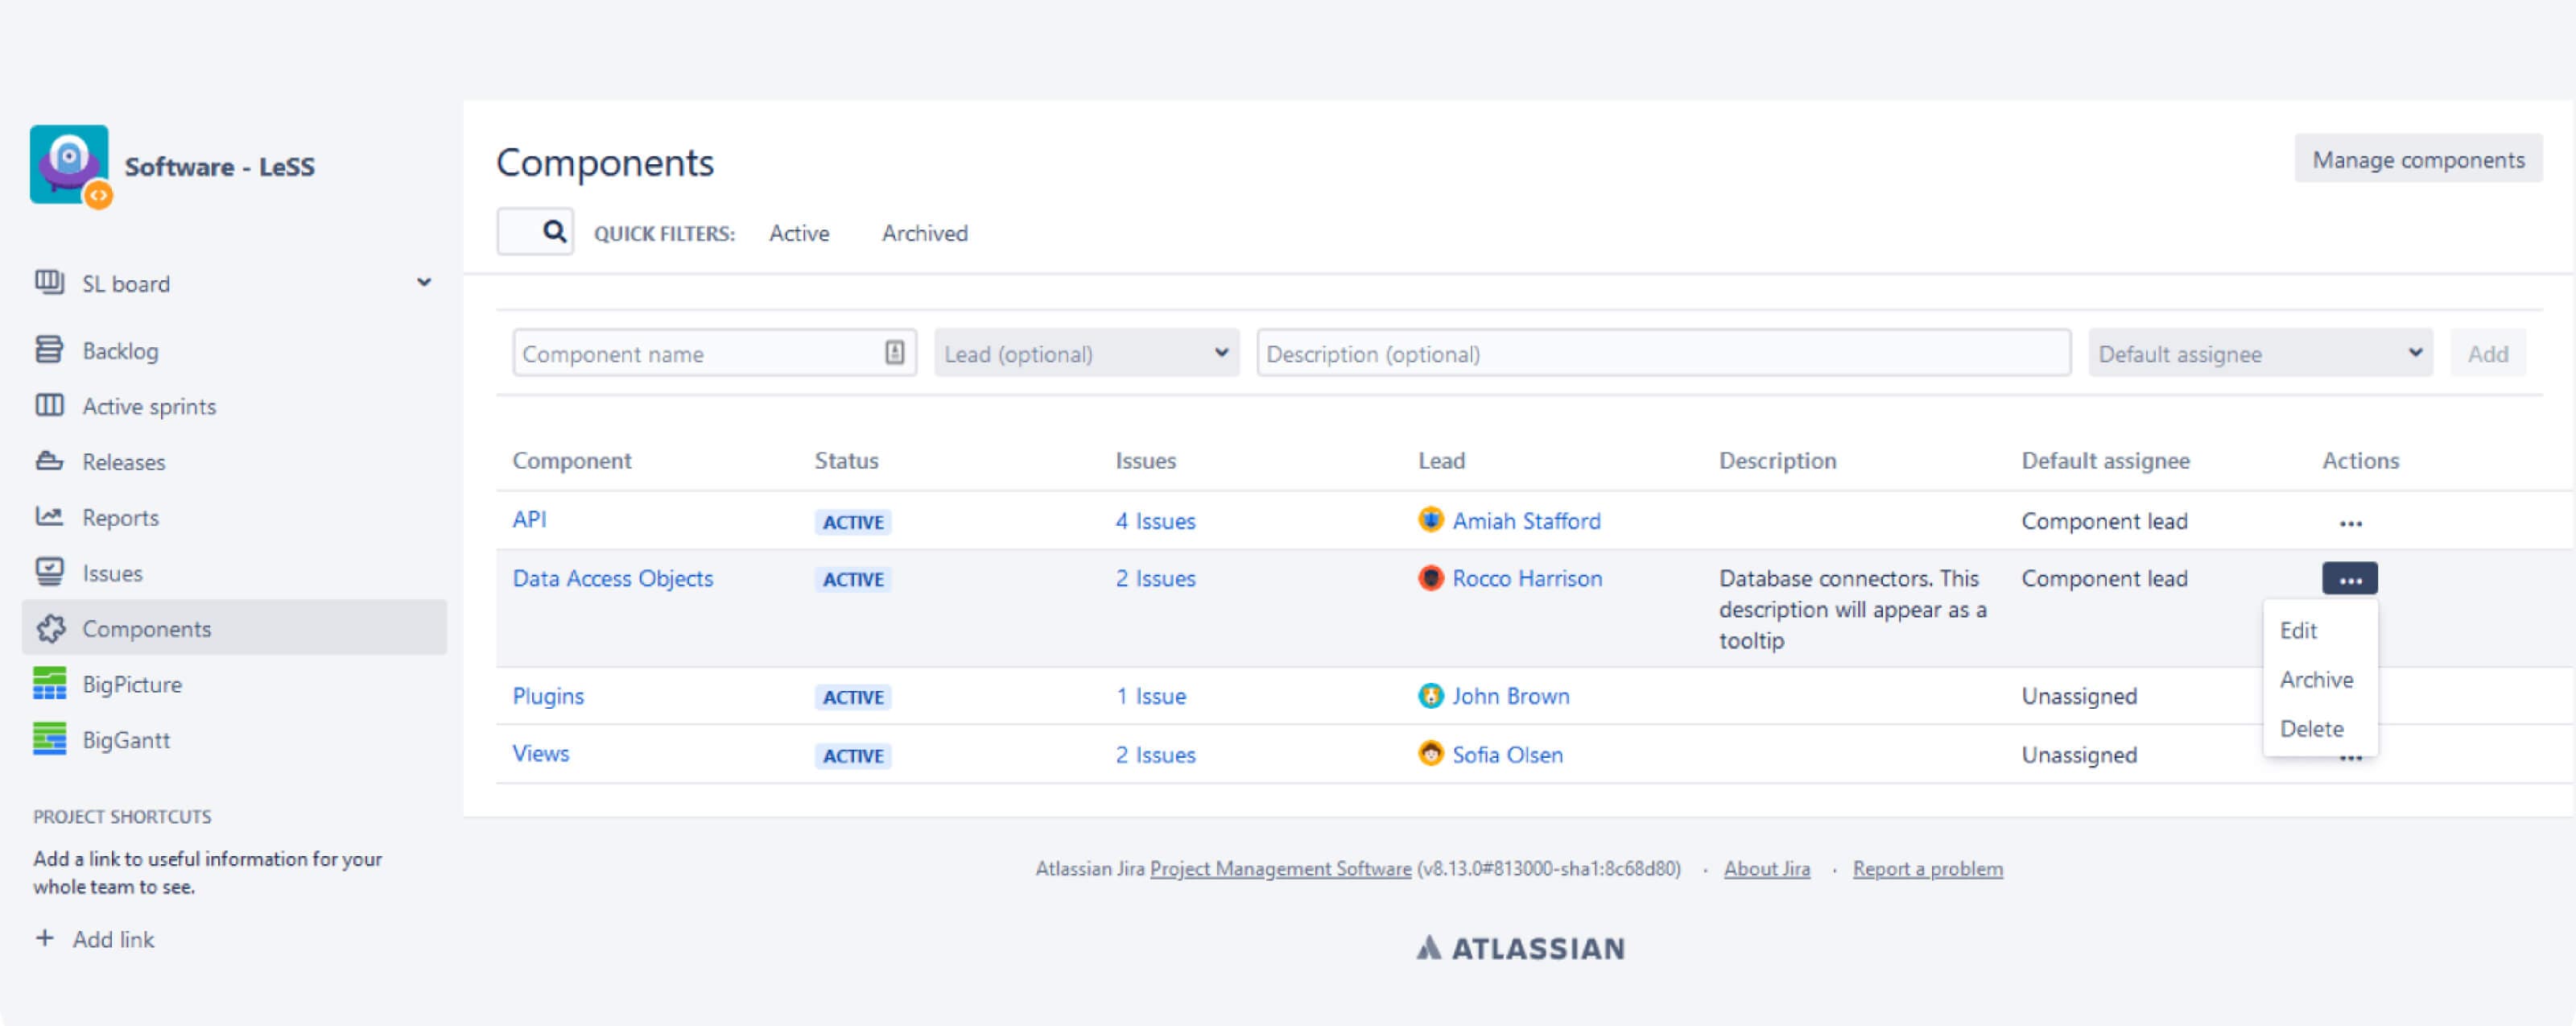This screenshot has height=1026, width=2576.
Task: Go to Reports in sidebar
Action: (120, 518)
